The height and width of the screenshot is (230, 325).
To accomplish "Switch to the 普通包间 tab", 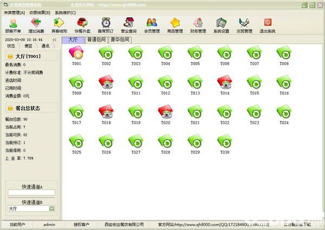I will 96,39.
